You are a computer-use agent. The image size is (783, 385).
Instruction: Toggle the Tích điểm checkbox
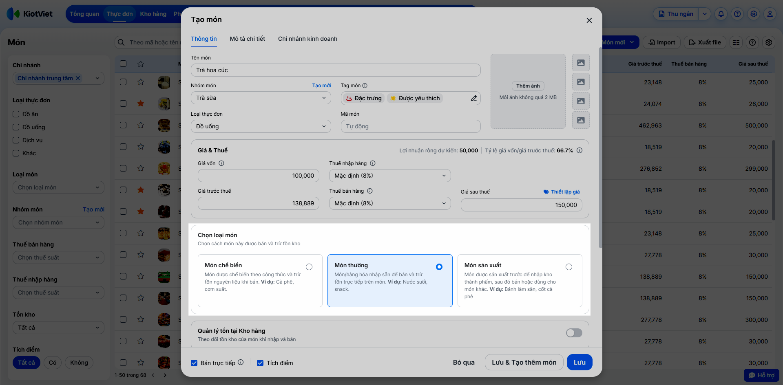tap(260, 363)
